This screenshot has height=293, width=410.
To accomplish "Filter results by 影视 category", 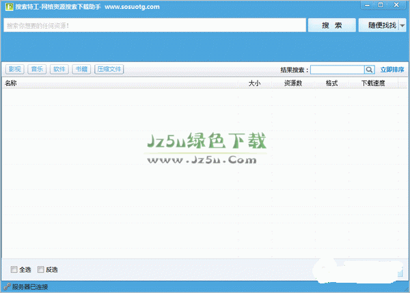I will click(x=14, y=69).
